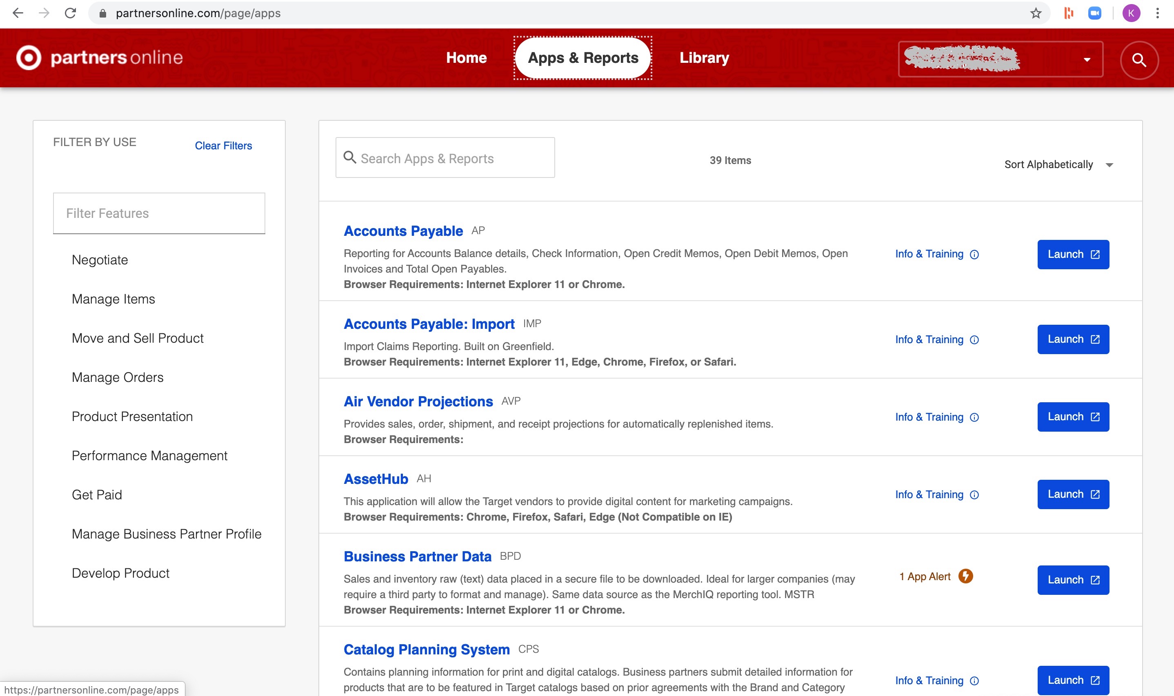1174x696 pixels.
Task: Filter by Product Presentation
Action: point(132,417)
